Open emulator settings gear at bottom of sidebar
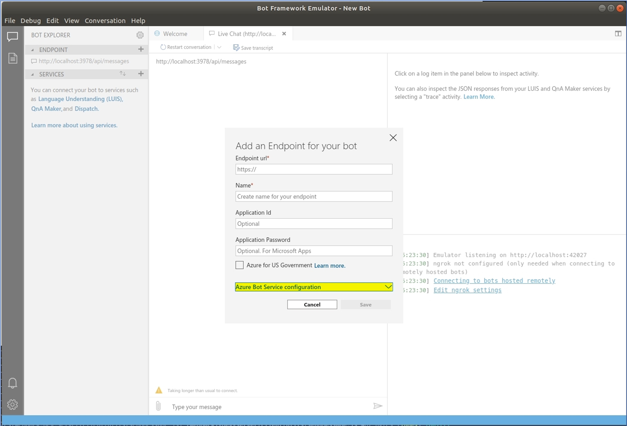 tap(13, 404)
